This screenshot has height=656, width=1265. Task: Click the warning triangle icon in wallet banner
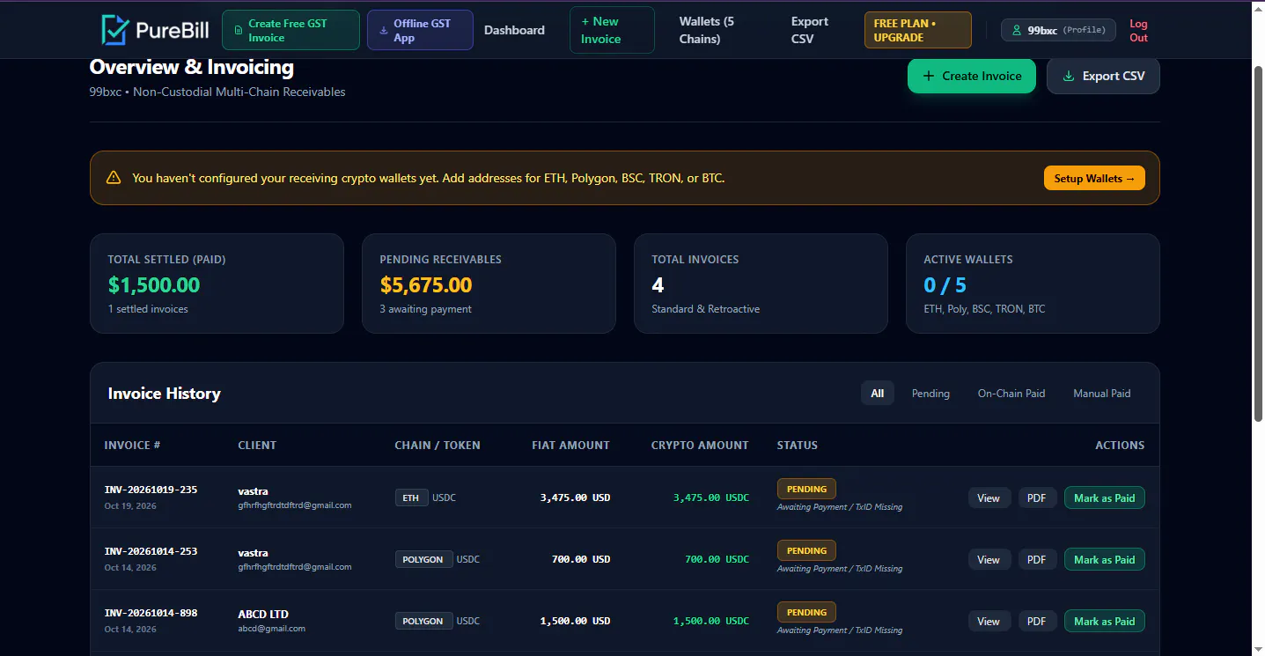(114, 178)
